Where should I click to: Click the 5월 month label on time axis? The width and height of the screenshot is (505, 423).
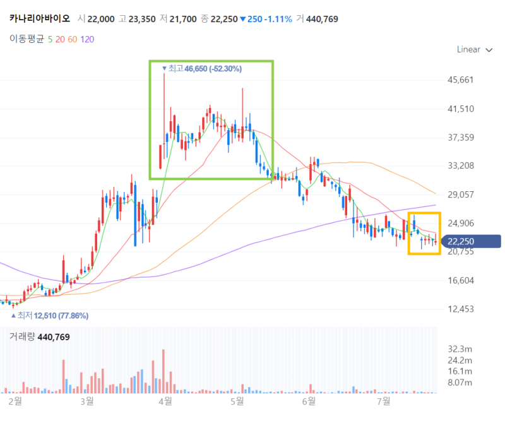pos(237,401)
